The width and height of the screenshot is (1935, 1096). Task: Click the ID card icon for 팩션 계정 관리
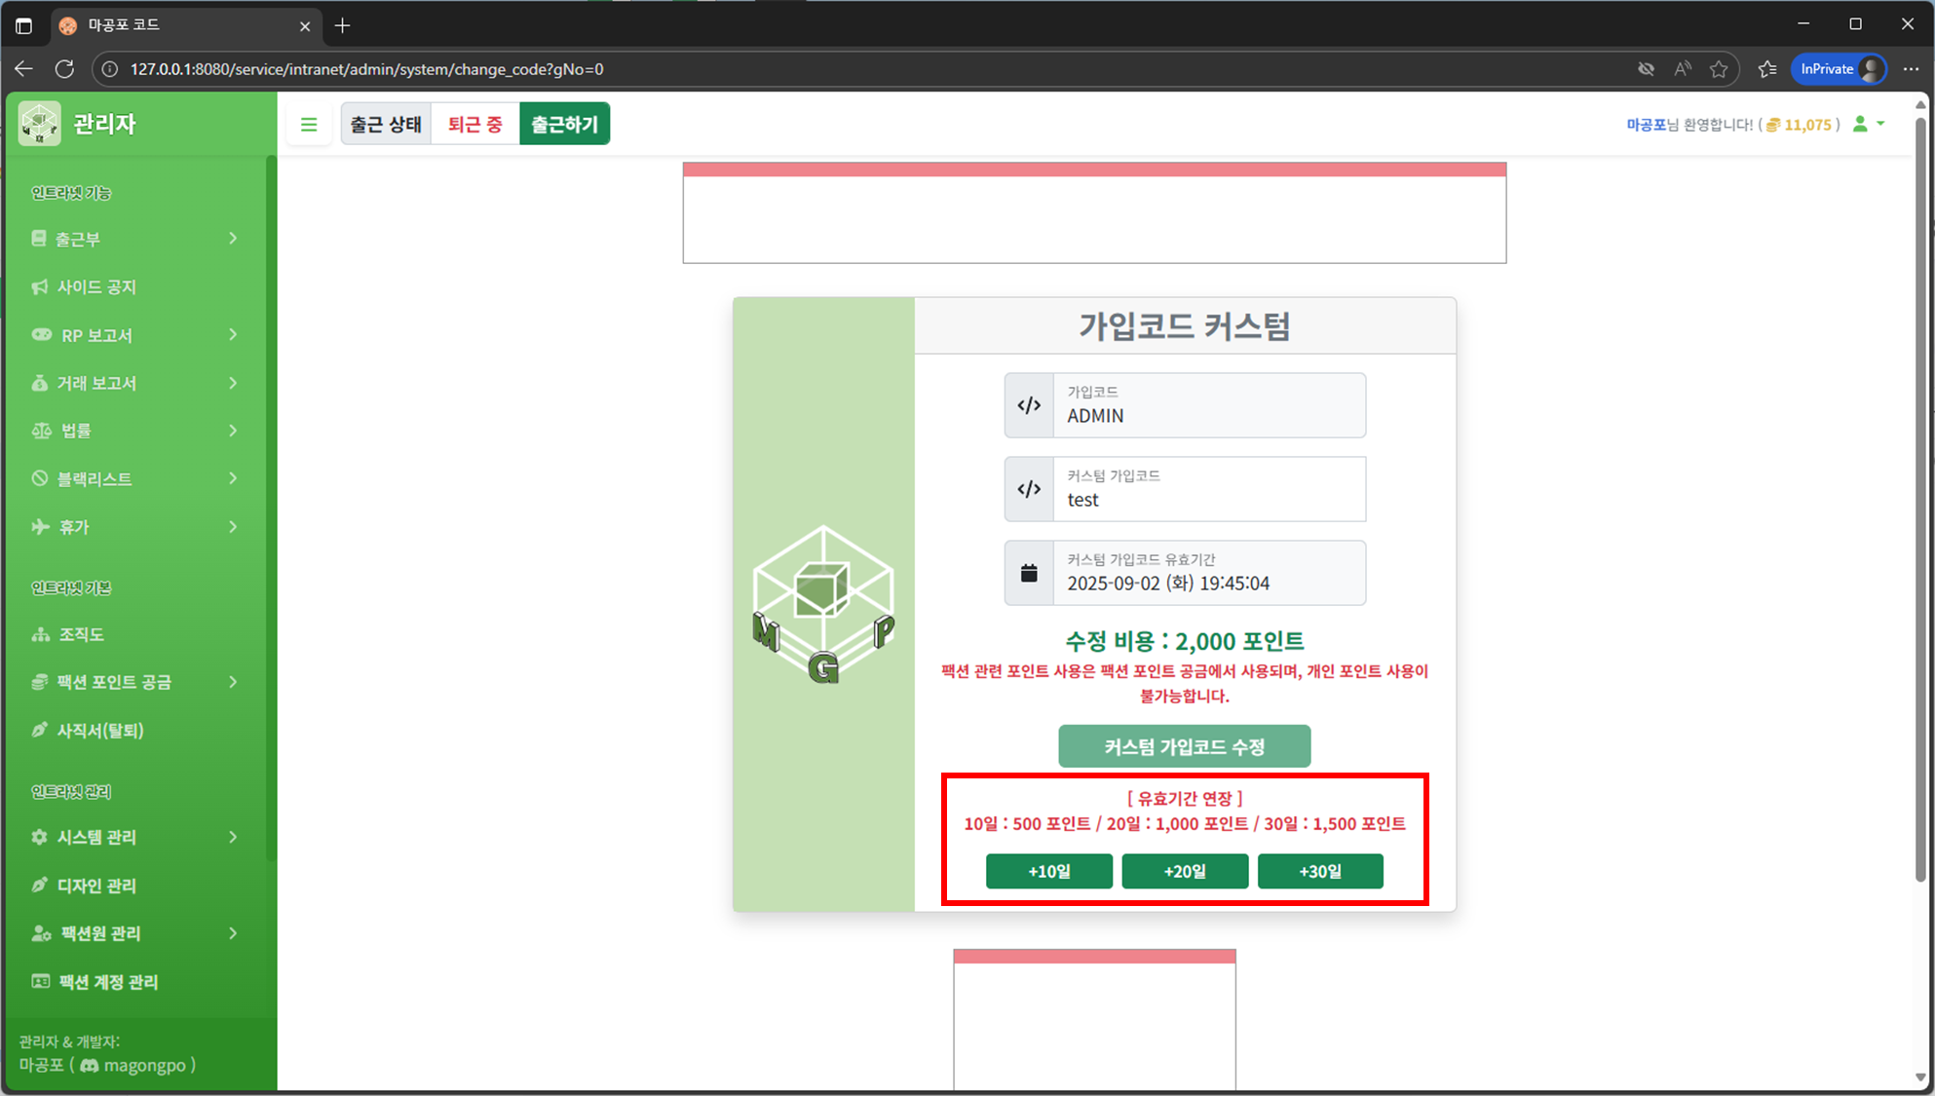pos(41,981)
